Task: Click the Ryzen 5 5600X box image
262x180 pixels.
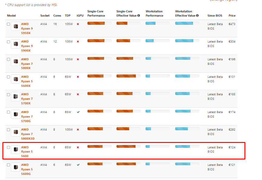Action: pos(16,79)
